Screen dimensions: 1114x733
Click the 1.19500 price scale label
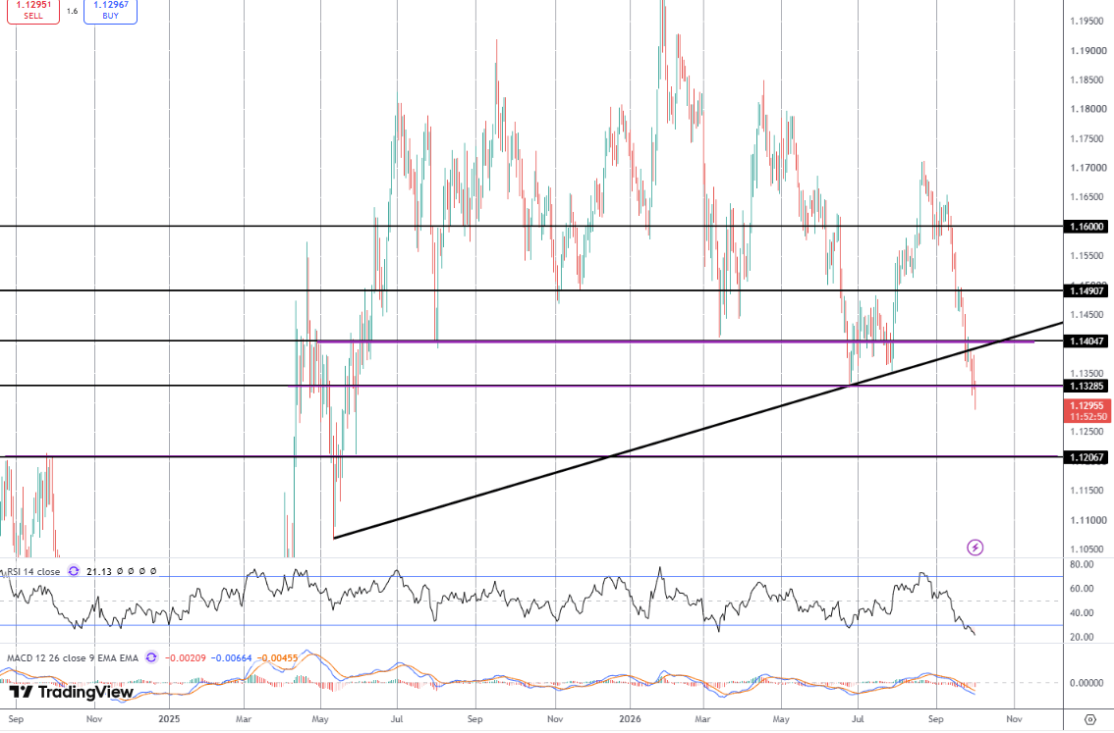[1087, 22]
